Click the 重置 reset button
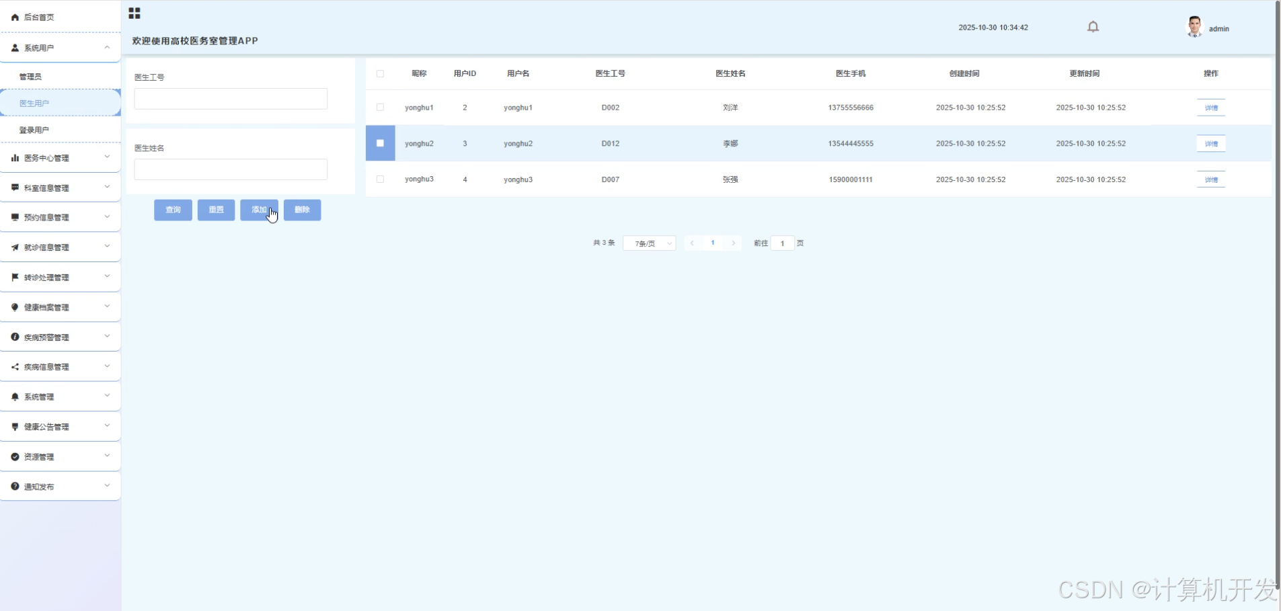 [x=216, y=210]
